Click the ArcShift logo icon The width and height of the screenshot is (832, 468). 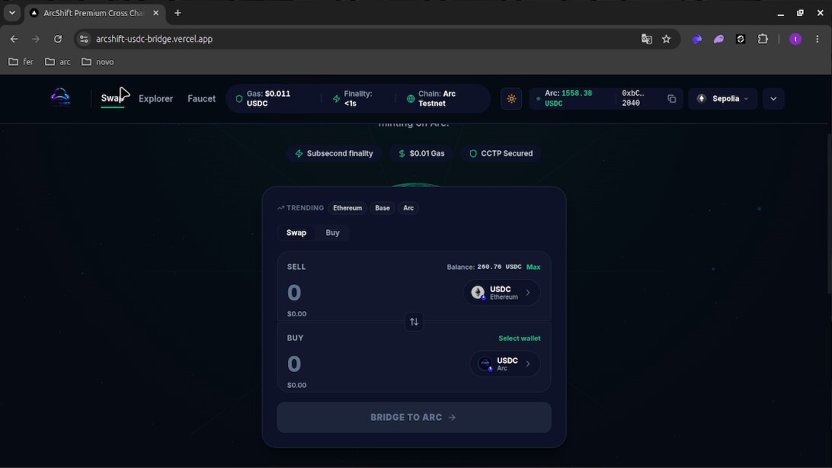(x=60, y=98)
